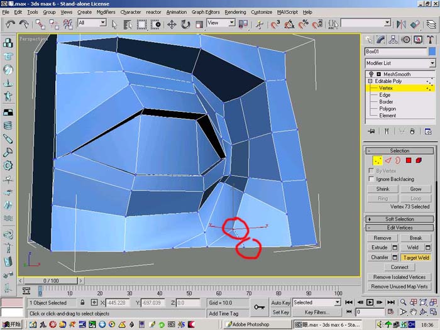The width and height of the screenshot is (440, 330).
Task: Select Border sub-object level icon
Action: click(x=398, y=160)
